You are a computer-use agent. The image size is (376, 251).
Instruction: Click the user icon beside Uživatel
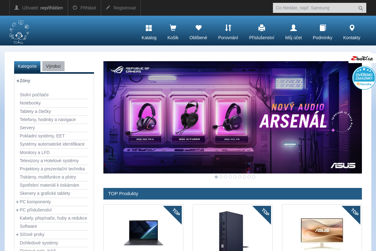click(17, 8)
